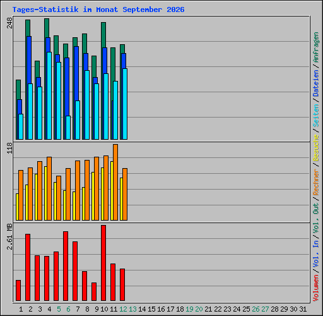The width and height of the screenshot is (323, 316).
Task: Click the red 'Volumen' legend label
Action: pos(316,288)
